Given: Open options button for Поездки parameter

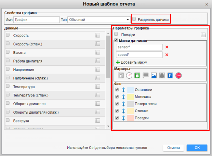Looking at the screenshot, I should coord(203,35).
